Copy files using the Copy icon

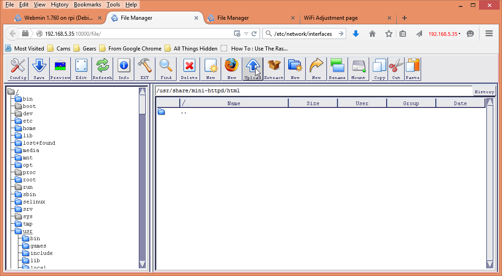[x=379, y=68]
